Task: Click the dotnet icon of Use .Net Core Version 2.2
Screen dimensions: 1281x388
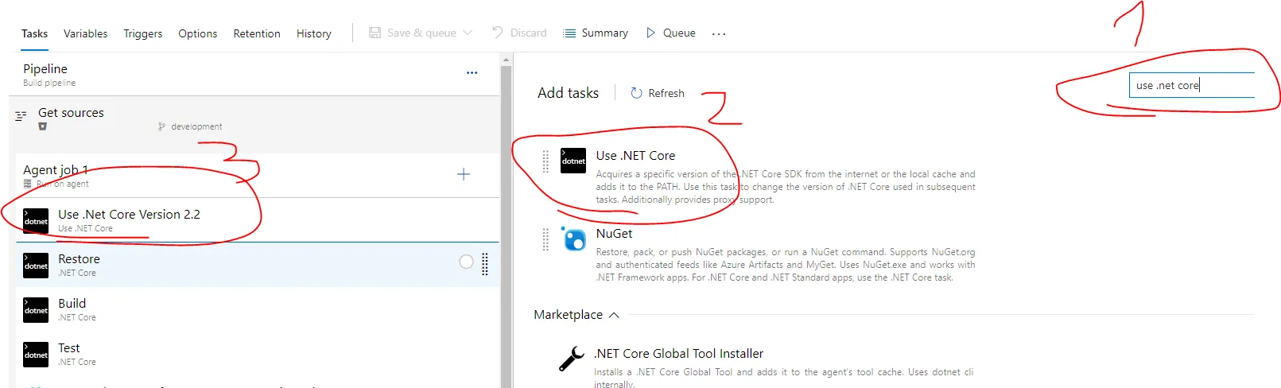Action: coord(36,221)
